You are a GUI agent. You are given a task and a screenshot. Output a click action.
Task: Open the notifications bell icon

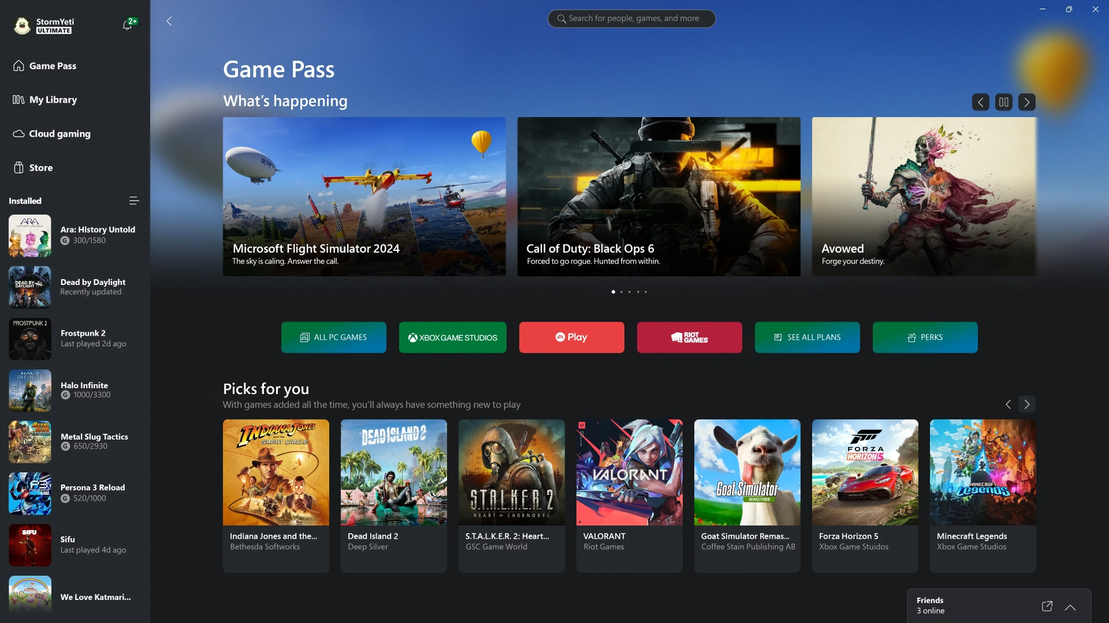pyautogui.click(x=127, y=25)
